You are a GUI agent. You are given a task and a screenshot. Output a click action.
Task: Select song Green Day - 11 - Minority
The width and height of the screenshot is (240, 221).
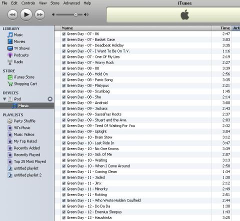coord(87,189)
